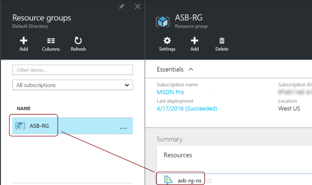Click the cube icon in ASB-RG row
Image resolution: width=312 pixels, height=185 pixels.
pyautogui.click(x=20, y=126)
